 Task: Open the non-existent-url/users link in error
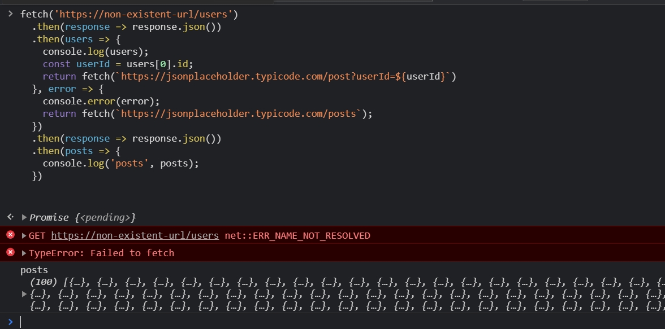coord(135,235)
